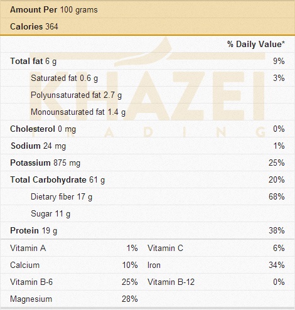
Task: Click Dietary fiber 17 g entry
Action: [62, 196]
